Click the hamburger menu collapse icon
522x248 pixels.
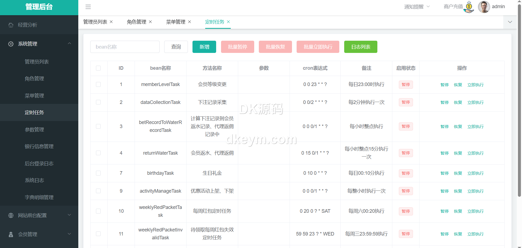(88, 7)
